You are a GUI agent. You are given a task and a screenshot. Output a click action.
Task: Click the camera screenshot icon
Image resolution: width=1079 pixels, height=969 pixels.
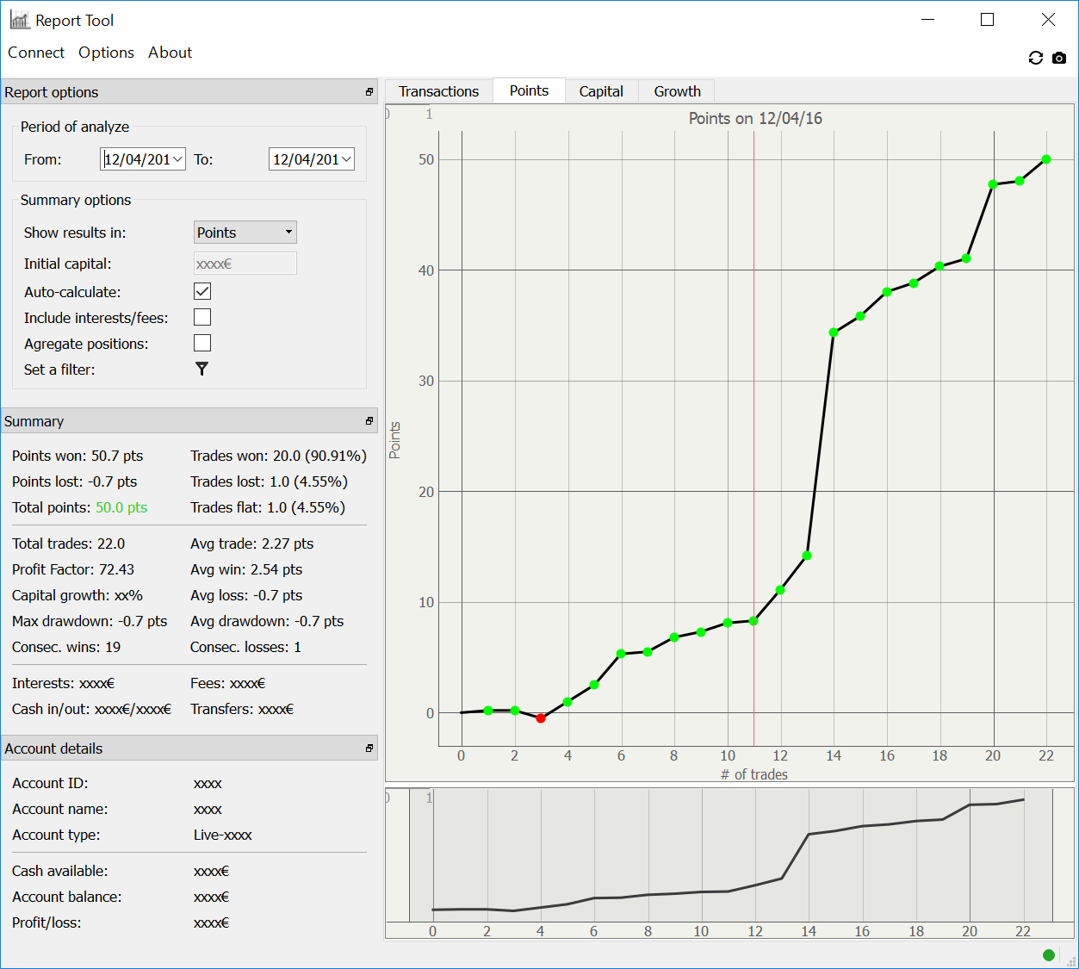[x=1059, y=58]
